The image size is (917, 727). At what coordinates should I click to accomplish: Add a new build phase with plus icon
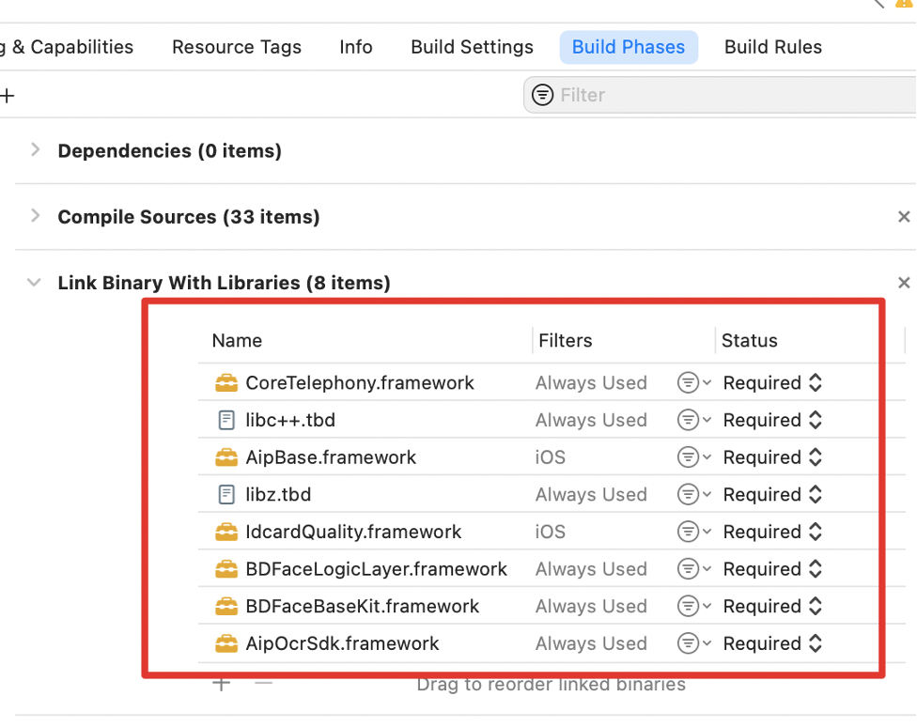[7, 95]
